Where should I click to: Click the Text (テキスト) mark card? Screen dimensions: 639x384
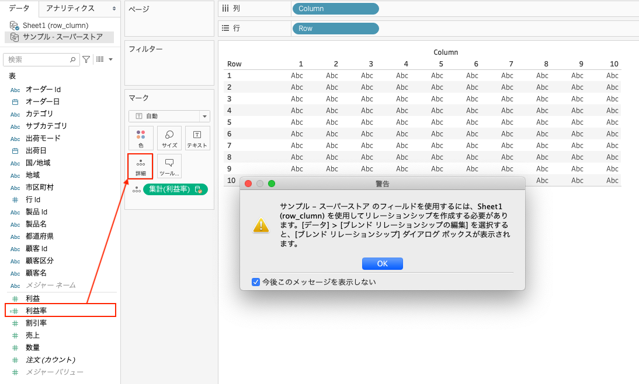coord(197,138)
